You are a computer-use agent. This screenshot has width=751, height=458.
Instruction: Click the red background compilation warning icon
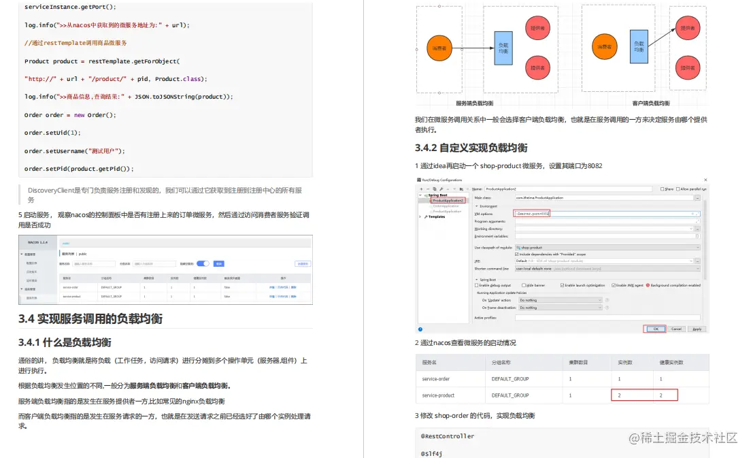tap(648, 286)
